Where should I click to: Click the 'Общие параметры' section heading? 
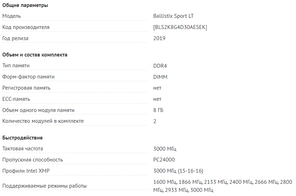pos(25,5)
